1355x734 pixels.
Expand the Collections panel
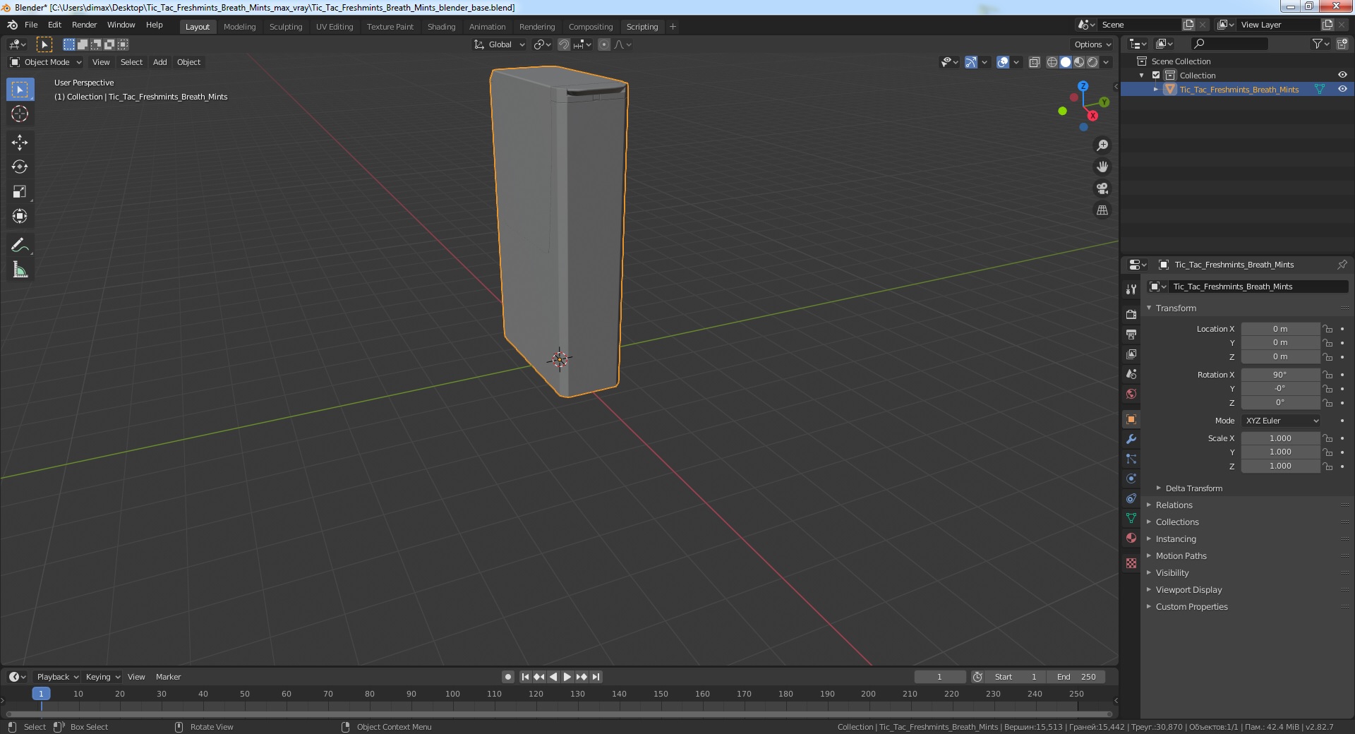(x=1176, y=522)
